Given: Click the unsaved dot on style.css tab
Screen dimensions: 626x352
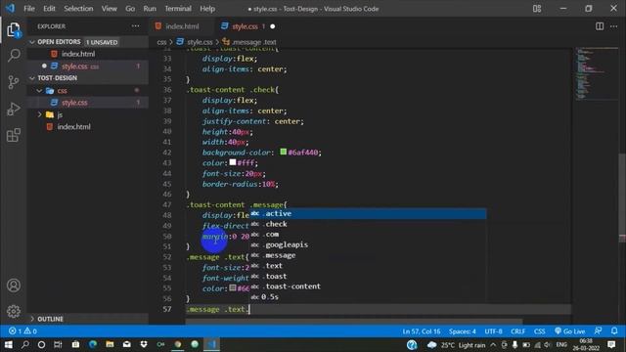Looking at the screenshot, I should pos(273,26).
